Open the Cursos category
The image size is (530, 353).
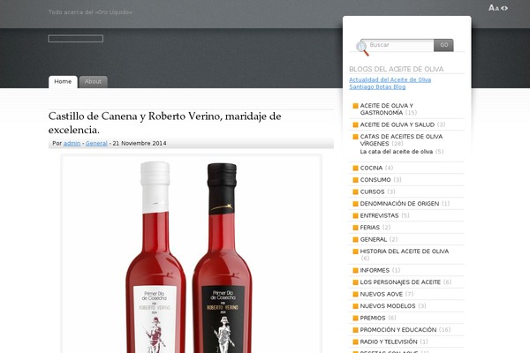coord(372,192)
